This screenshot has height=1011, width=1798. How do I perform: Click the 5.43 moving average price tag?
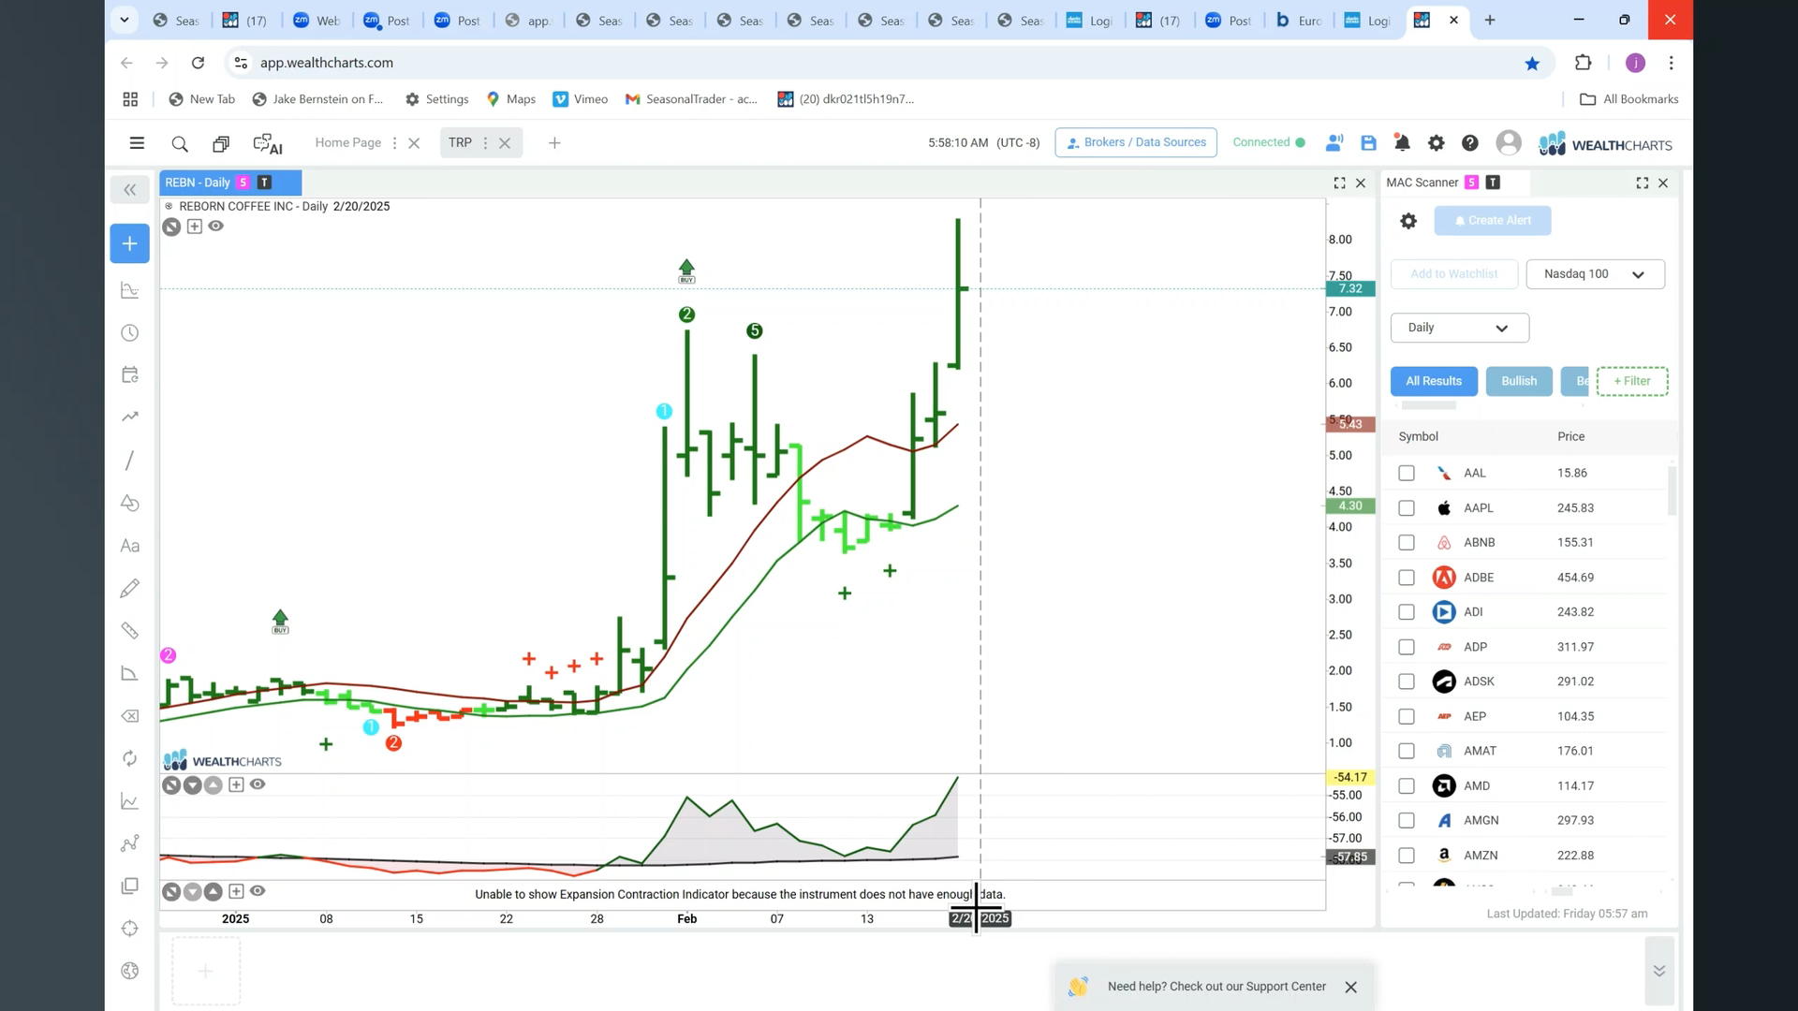pos(1350,424)
